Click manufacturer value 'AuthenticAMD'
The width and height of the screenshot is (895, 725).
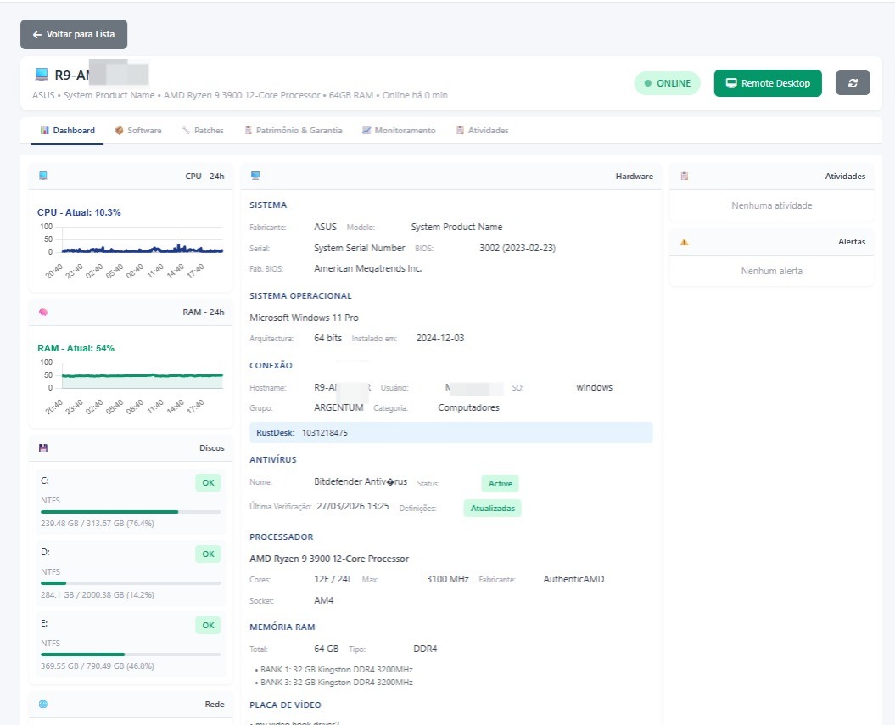click(x=573, y=579)
